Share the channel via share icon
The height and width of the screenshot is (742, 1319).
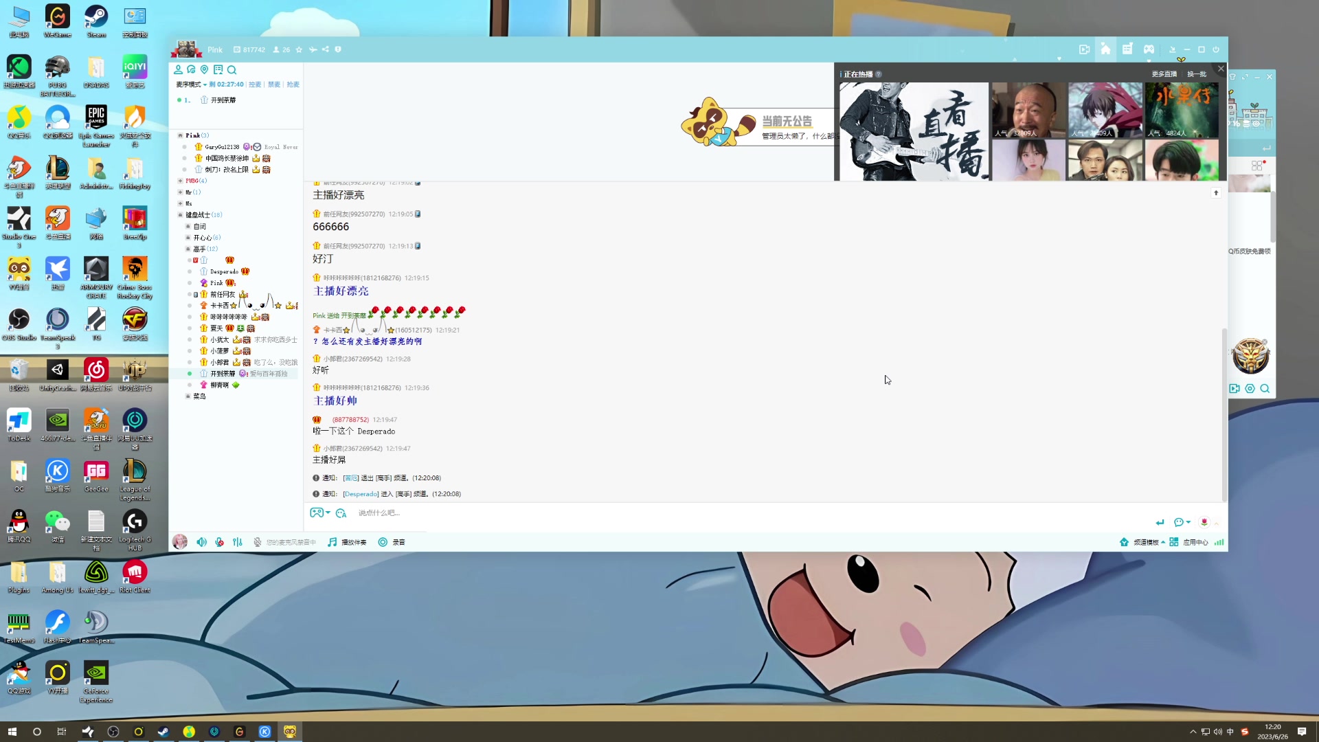[326, 49]
